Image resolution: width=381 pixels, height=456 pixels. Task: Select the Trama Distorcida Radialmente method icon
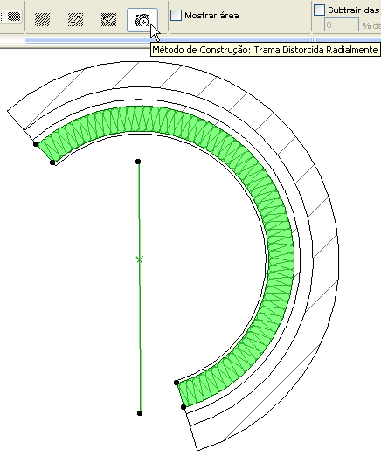pyautogui.click(x=142, y=20)
